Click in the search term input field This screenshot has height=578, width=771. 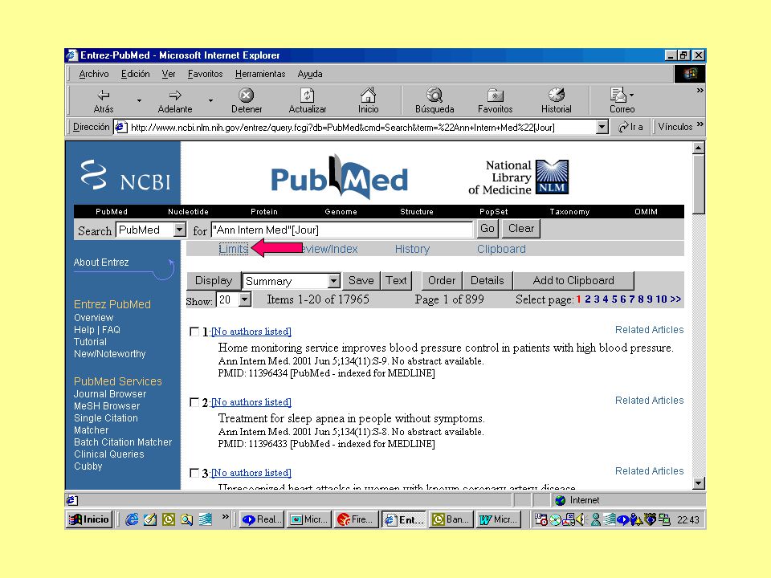click(342, 230)
